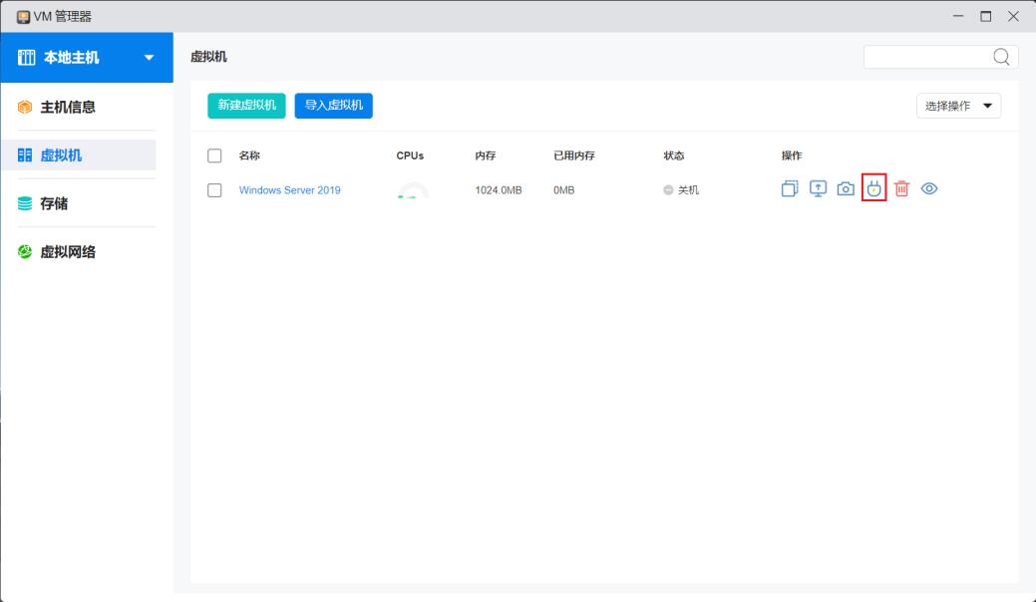Image resolution: width=1036 pixels, height=602 pixels.
Task: View VM details with the eye icon
Action: [929, 188]
